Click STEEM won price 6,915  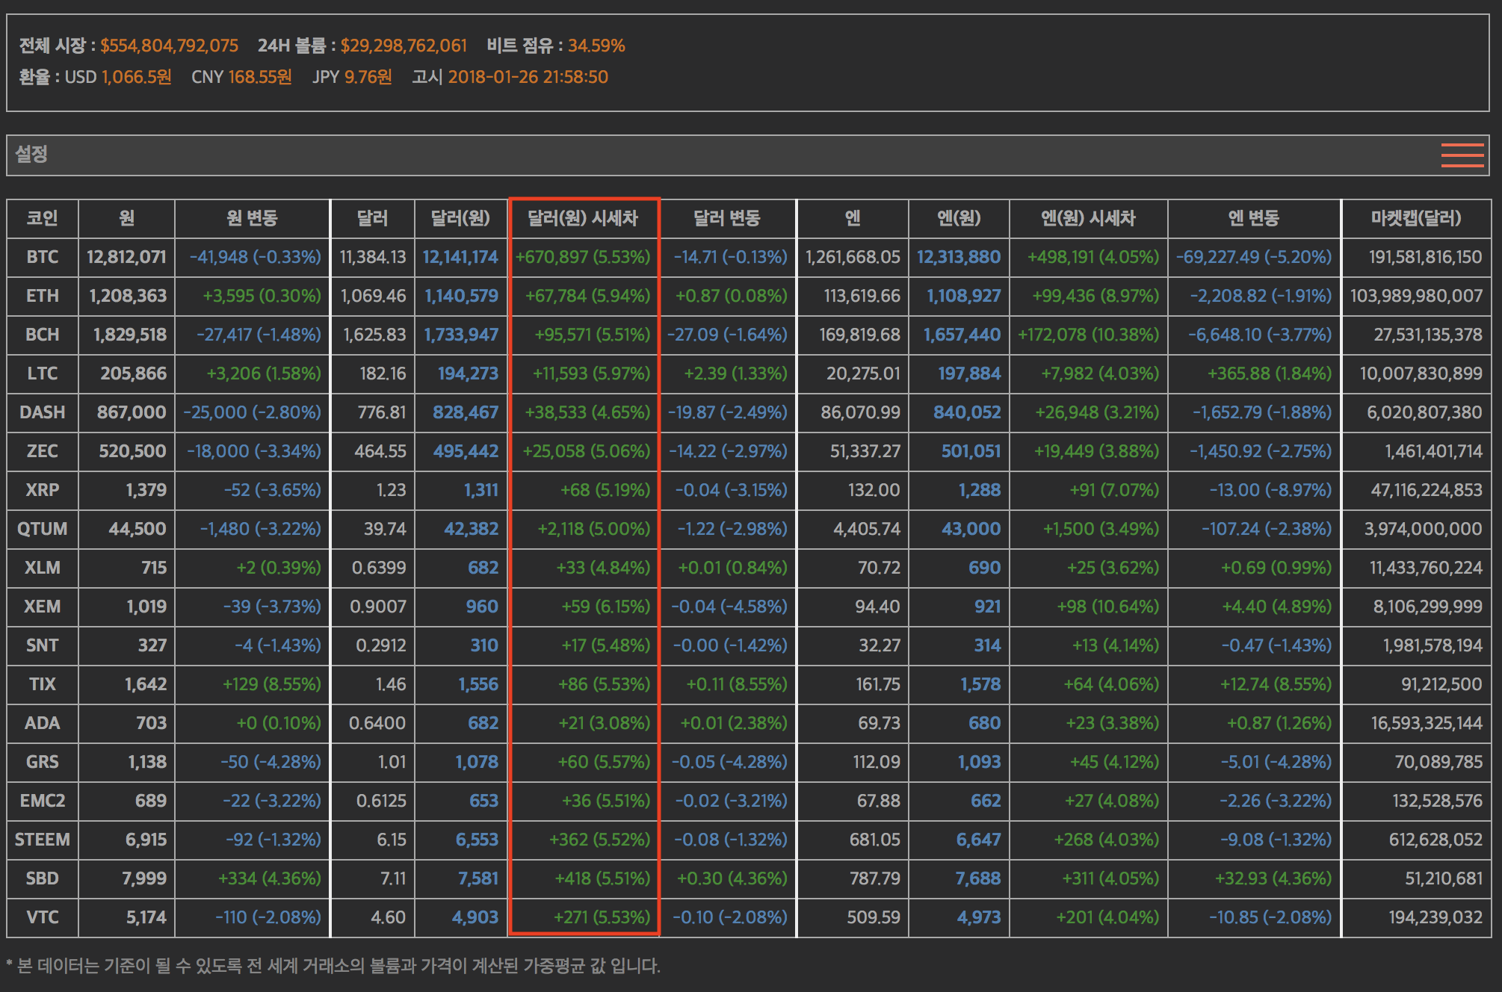click(x=146, y=840)
